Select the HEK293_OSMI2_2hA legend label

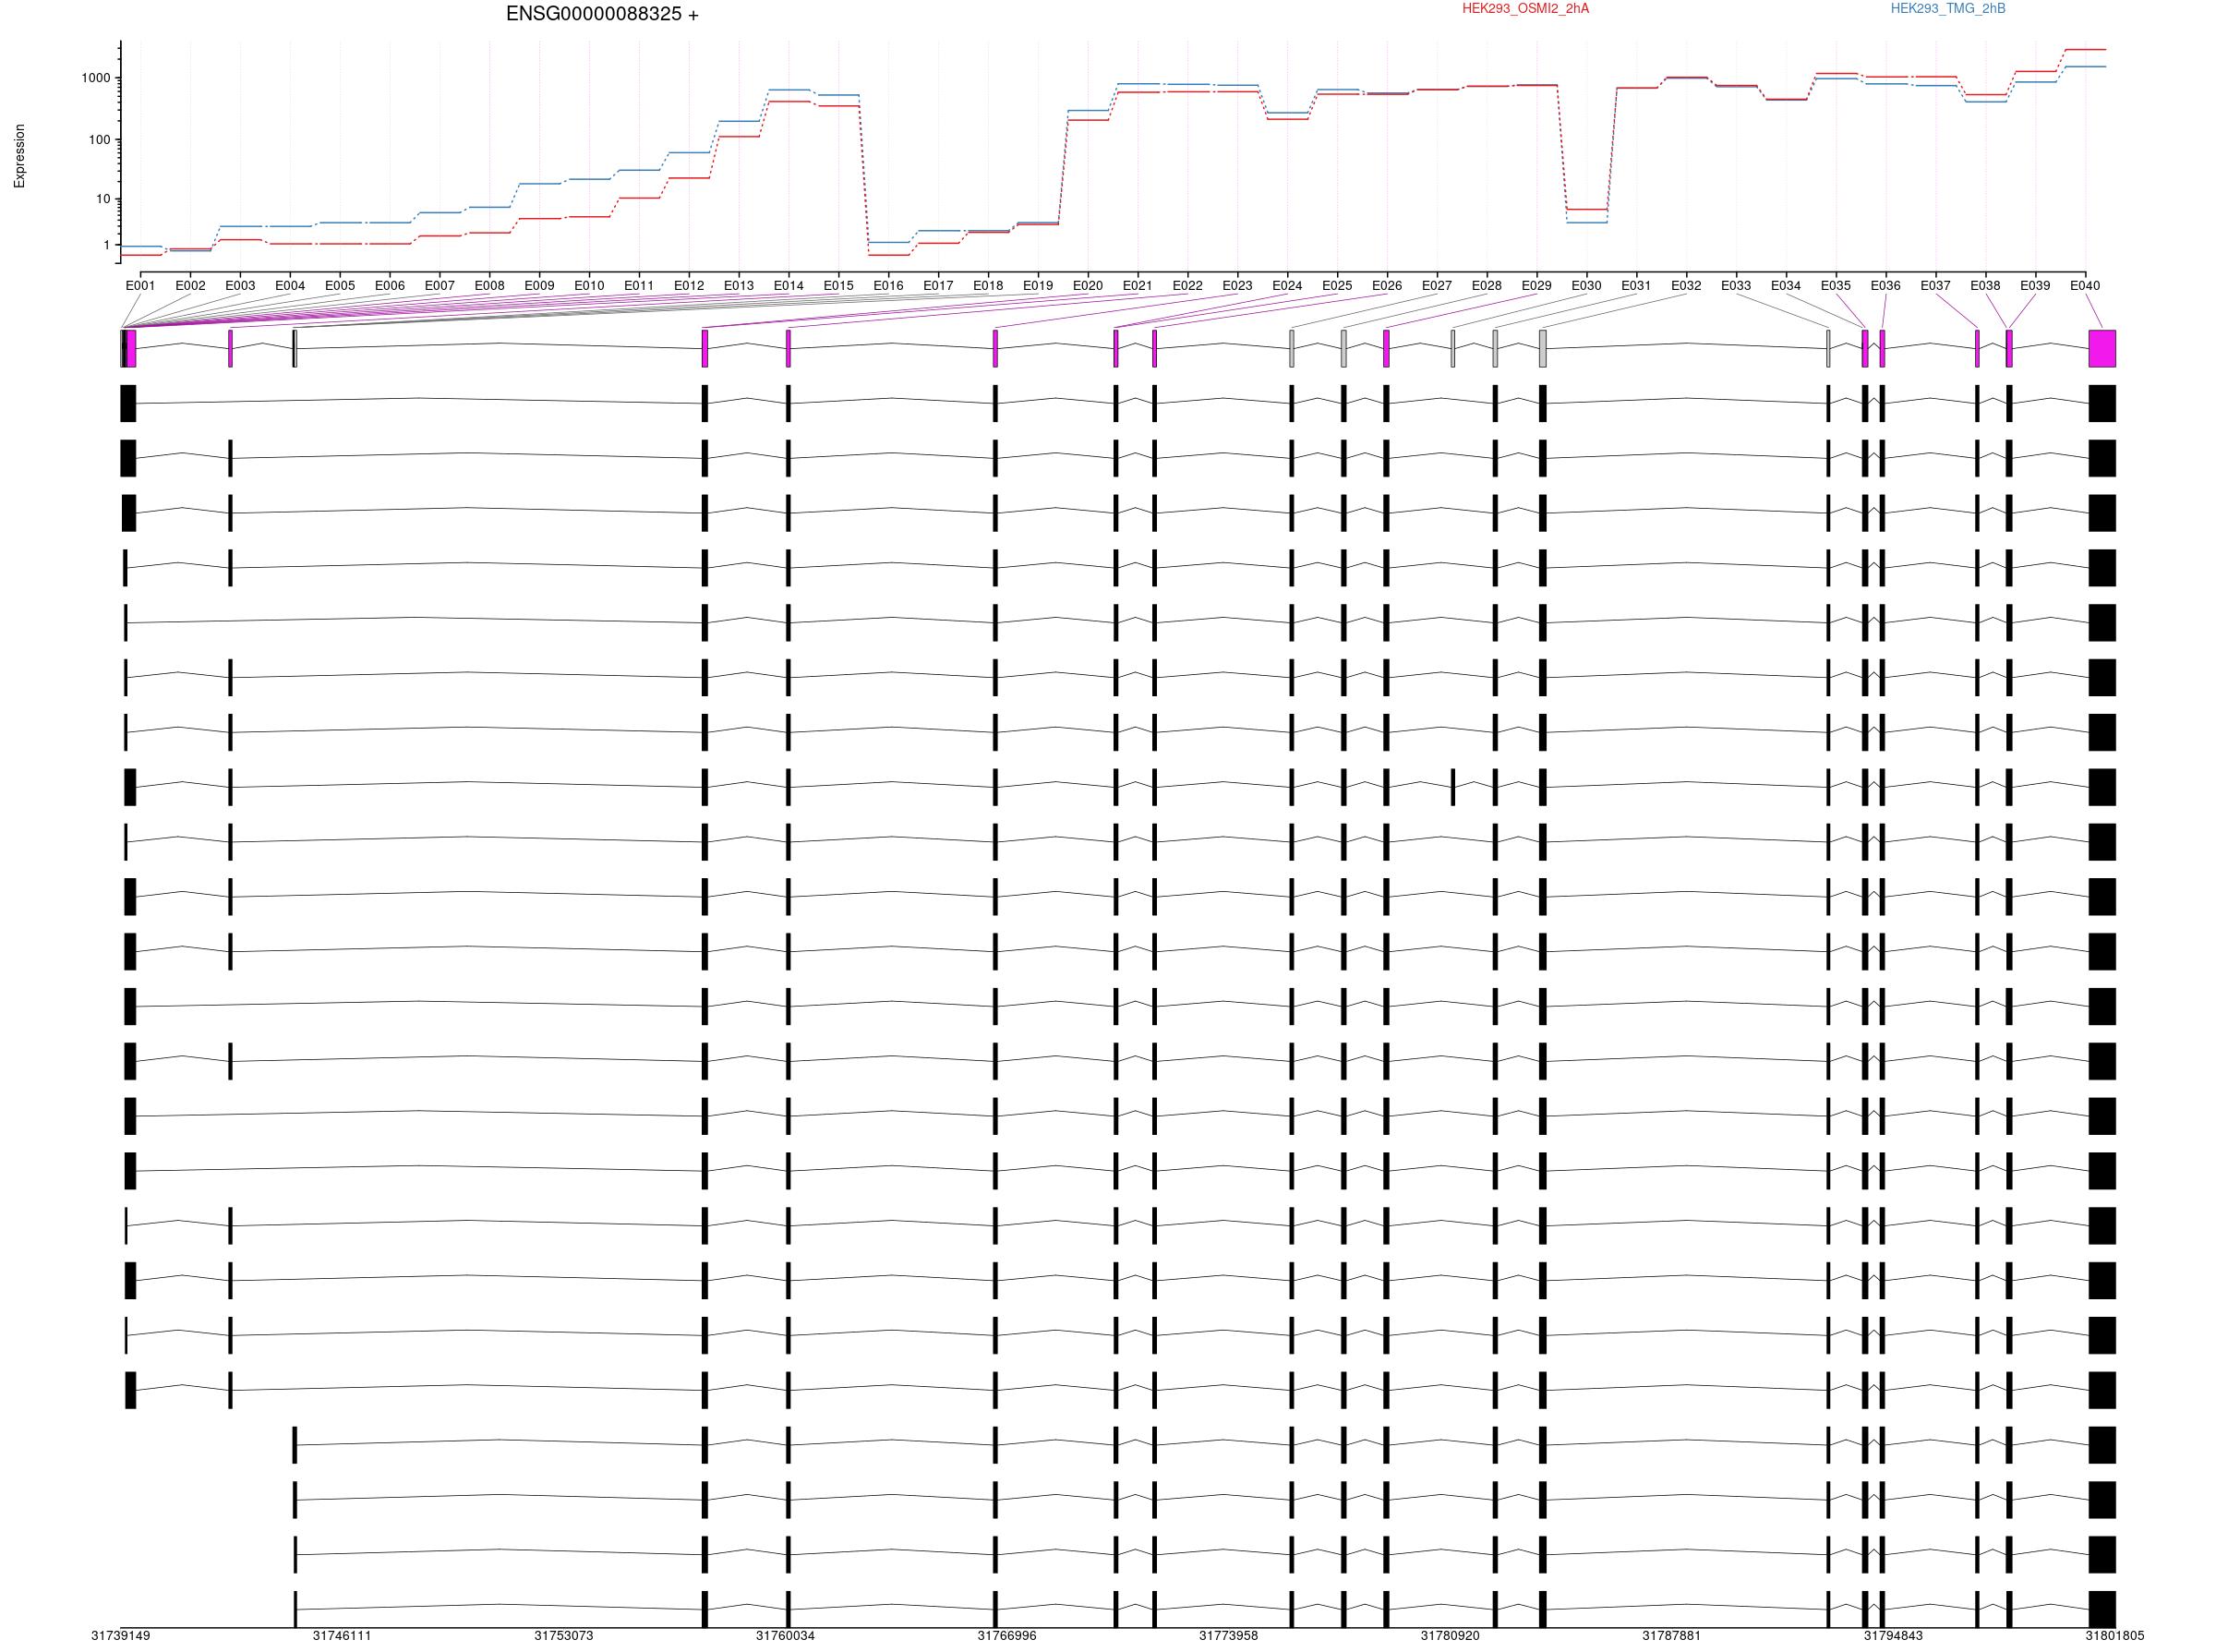pyautogui.click(x=1525, y=9)
